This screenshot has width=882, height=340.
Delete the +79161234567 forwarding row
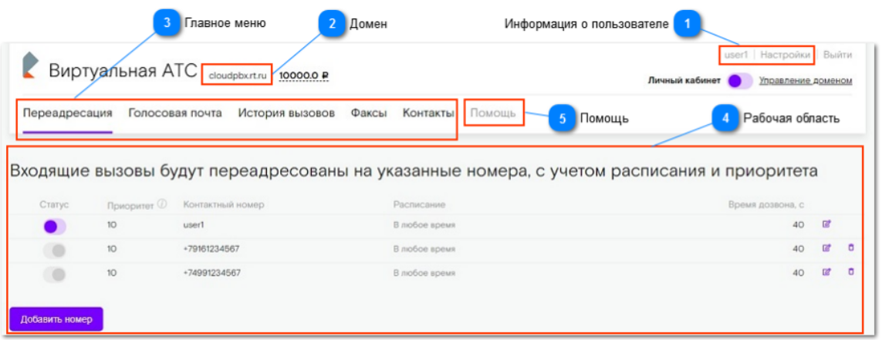pos(850,247)
